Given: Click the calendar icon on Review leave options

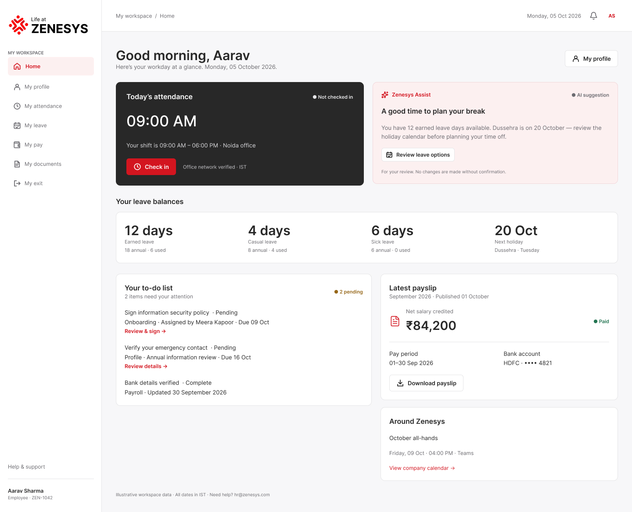Looking at the screenshot, I should click(389, 155).
